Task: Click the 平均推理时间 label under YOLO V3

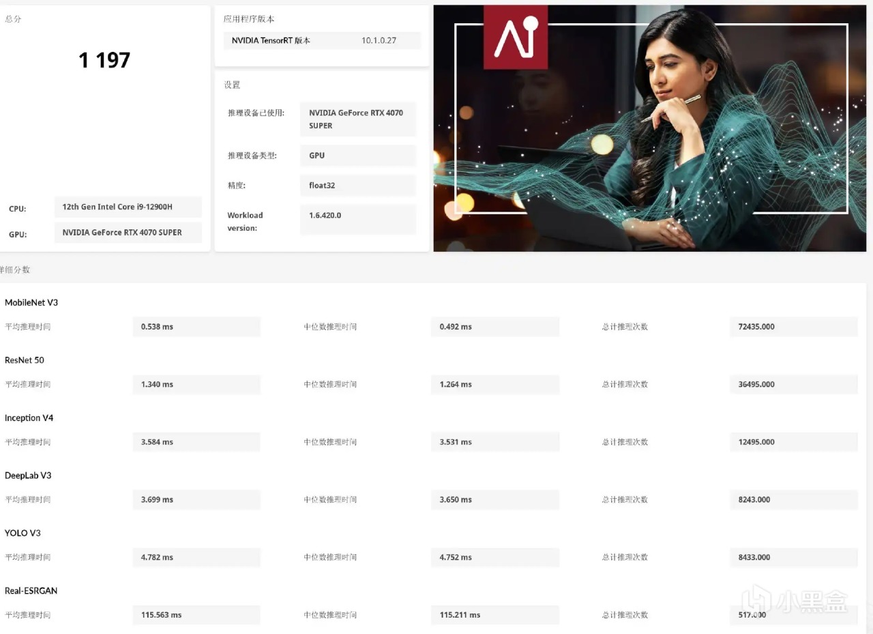Action: pos(28,558)
